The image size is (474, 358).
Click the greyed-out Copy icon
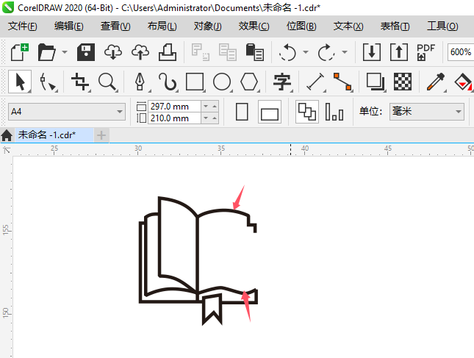[227, 52]
